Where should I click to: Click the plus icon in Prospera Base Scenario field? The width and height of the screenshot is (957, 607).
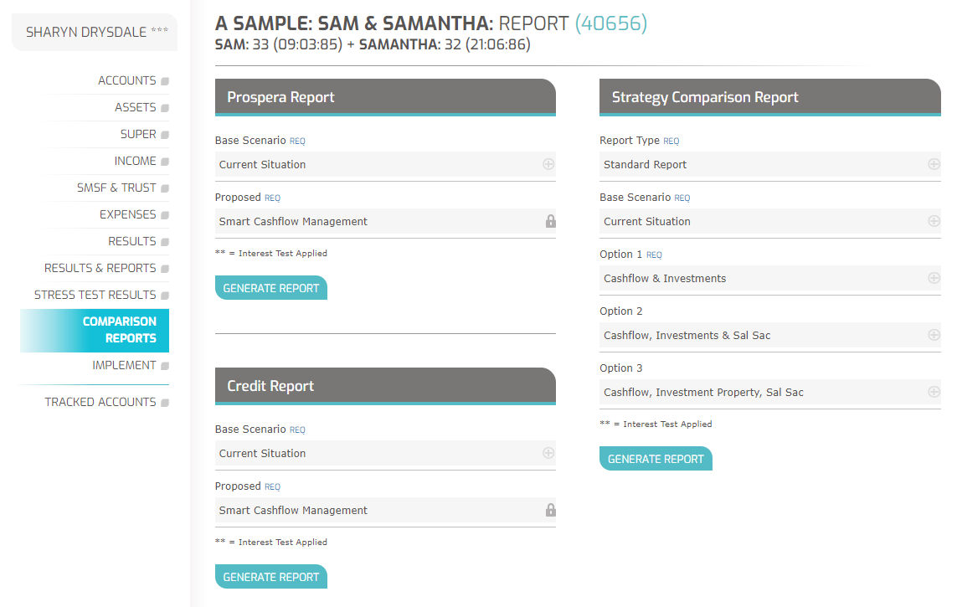click(x=548, y=164)
